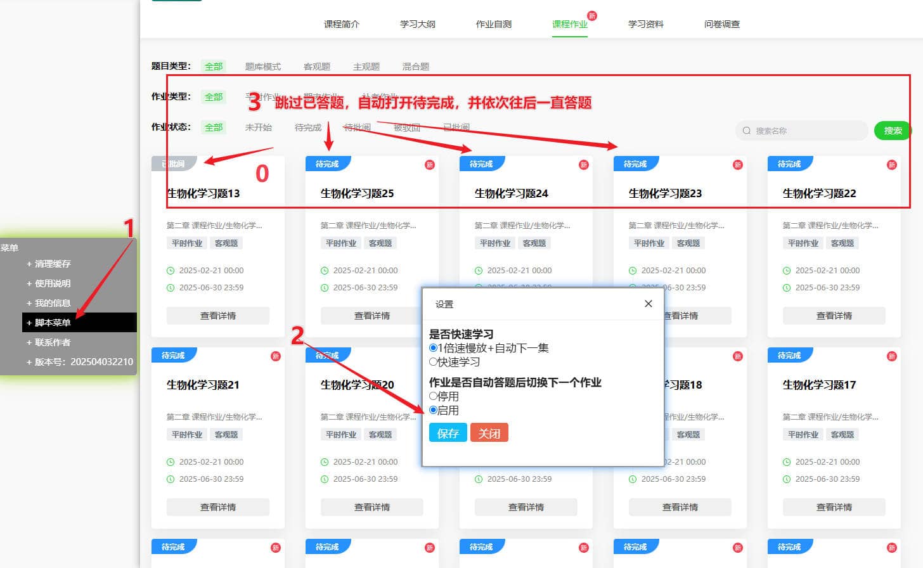Click the red 新 badge on 课程作业 tab
This screenshot has width=923, height=568.
pyautogui.click(x=592, y=15)
